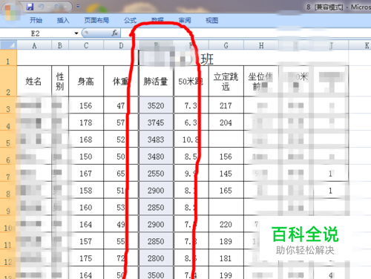
Task: Open the quick access toolbar customize dropdown
Action: pos(78,6)
